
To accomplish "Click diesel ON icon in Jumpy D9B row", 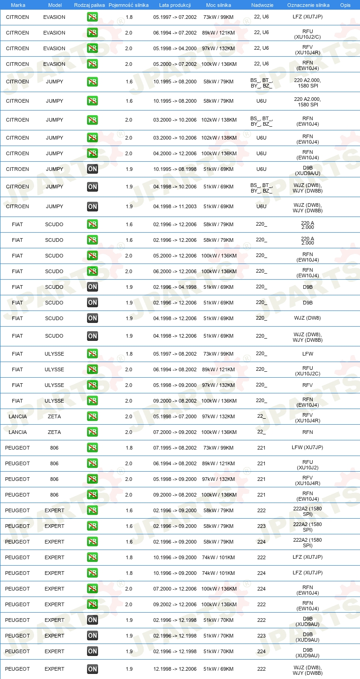I will coord(93,169).
